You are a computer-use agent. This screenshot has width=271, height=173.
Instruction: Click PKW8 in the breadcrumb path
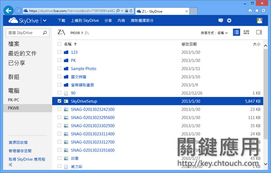point(75,33)
